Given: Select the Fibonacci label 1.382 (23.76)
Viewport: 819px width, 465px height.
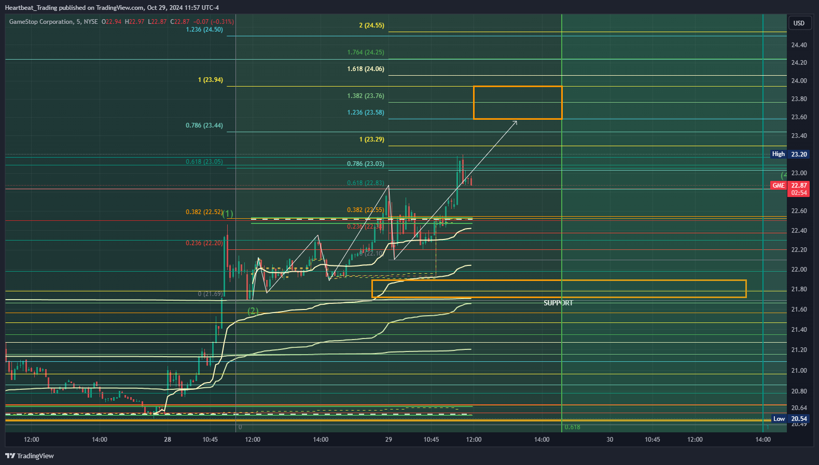Looking at the screenshot, I should point(366,96).
